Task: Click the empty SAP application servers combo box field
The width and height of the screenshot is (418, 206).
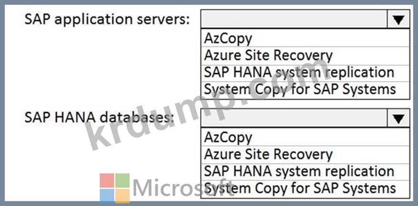Action: click(x=294, y=19)
